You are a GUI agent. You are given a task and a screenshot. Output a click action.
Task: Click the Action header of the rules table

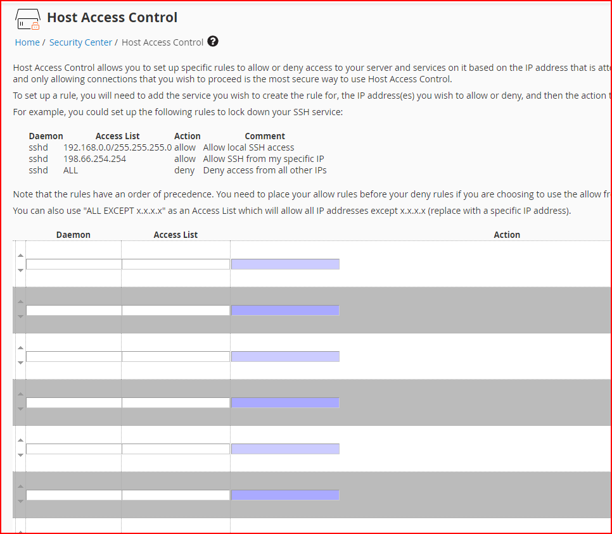[x=507, y=235]
